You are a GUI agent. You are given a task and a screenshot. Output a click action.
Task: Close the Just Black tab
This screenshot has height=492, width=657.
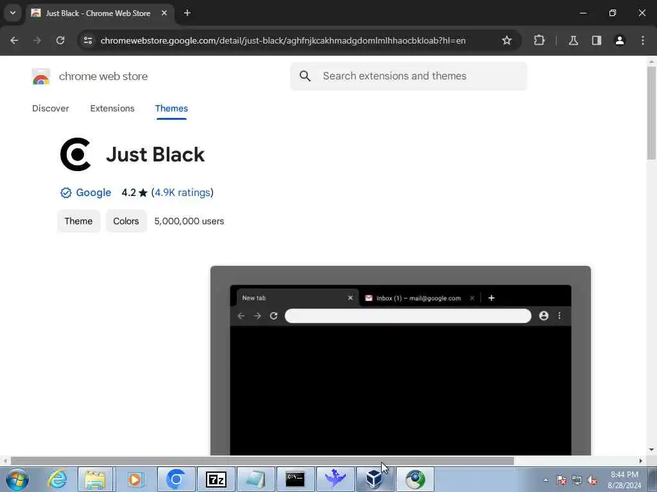(x=164, y=13)
